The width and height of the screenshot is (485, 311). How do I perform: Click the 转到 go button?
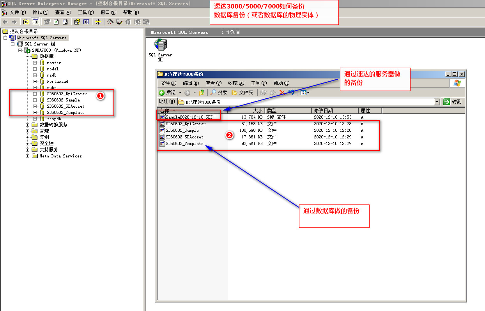tap(453, 102)
